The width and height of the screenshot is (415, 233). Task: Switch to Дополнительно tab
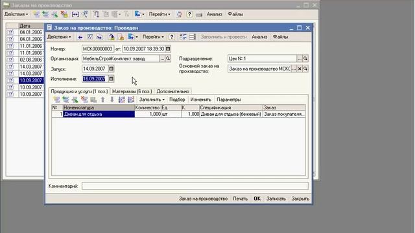[x=173, y=91]
